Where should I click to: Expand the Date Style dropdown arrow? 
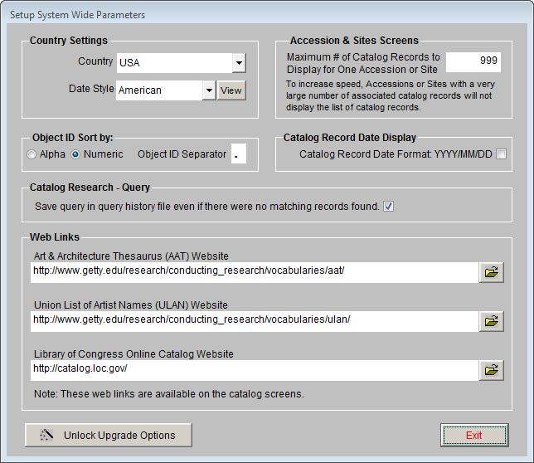click(209, 90)
